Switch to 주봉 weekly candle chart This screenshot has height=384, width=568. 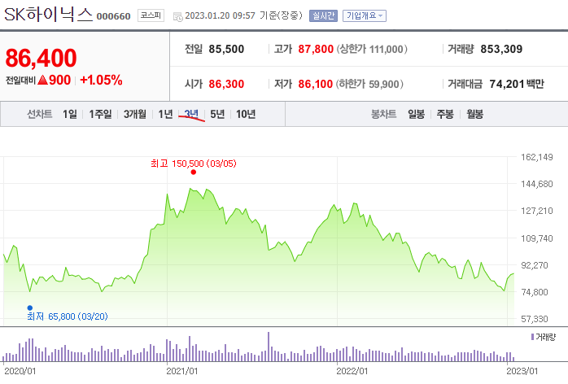pos(445,114)
